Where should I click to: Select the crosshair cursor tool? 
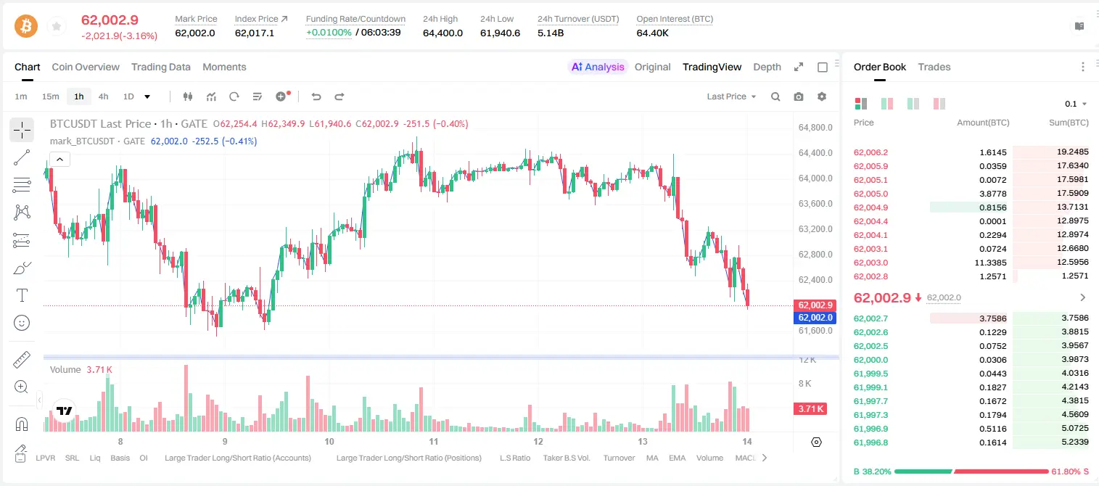22,130
